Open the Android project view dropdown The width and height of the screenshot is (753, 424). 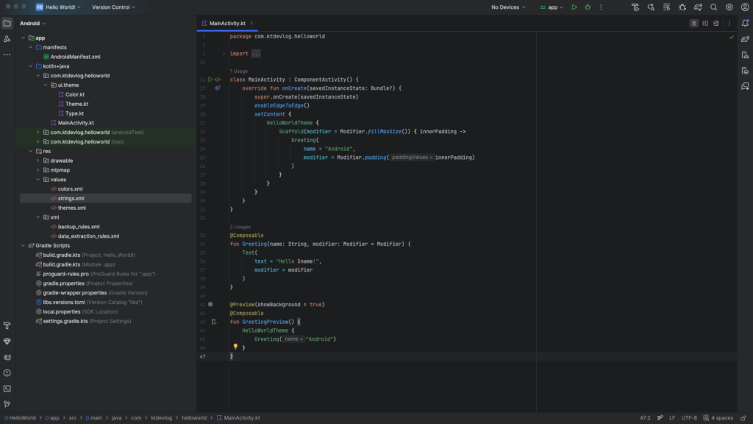click(x=32, y=23)
